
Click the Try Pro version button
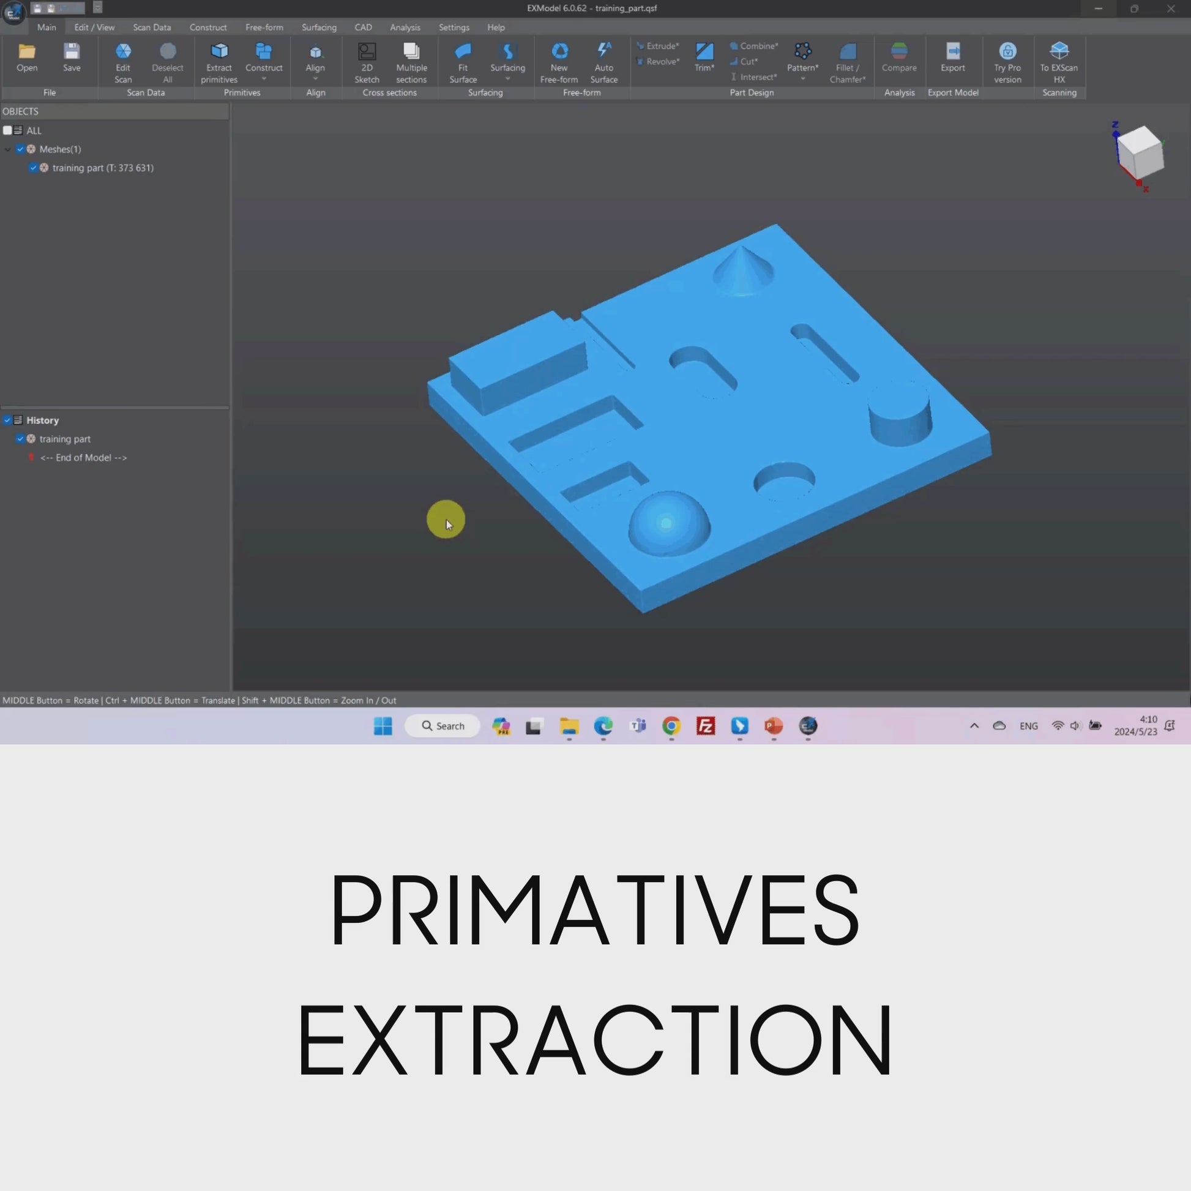coord(1007,62)
